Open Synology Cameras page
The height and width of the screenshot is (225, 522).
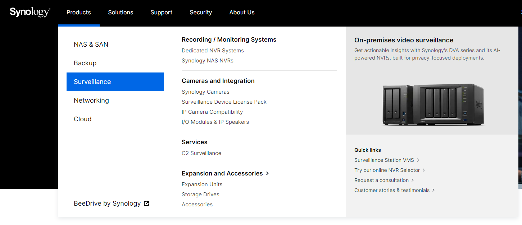tap(205, 92)
